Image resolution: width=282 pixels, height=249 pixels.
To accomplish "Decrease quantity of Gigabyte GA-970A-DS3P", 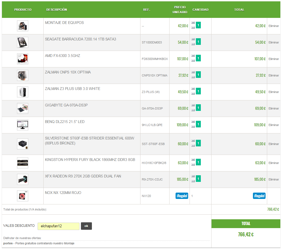I will (193, 110).
